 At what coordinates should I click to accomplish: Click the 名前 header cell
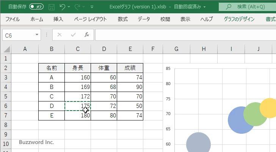click(x=52, y=68)
